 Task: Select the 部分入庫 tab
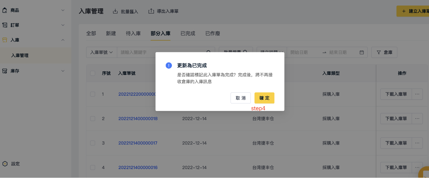pos(160,33)
